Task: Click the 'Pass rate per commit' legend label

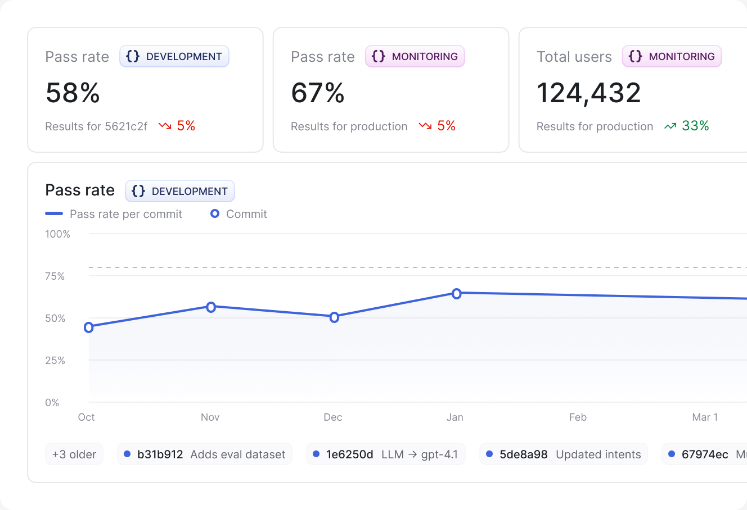Action: tap(126, 214)
